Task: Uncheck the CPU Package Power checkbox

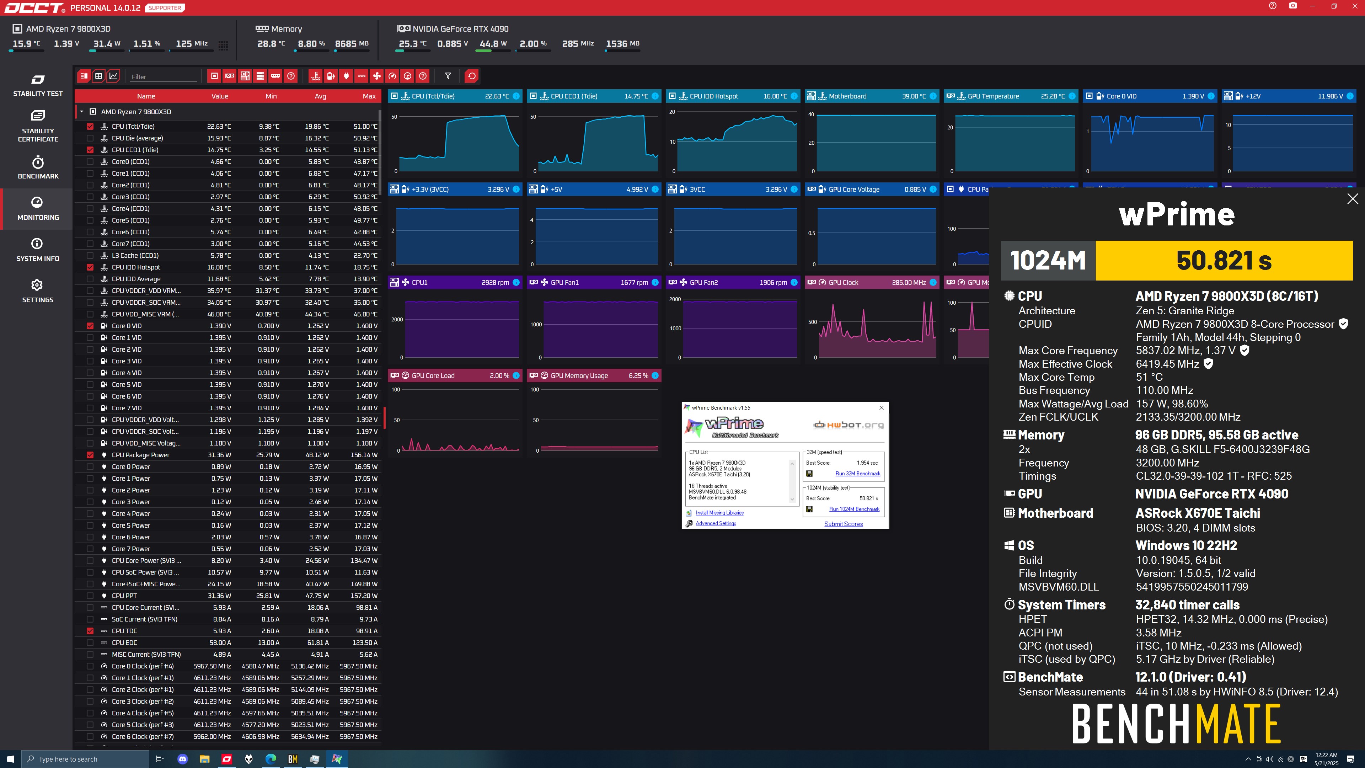Action: click(90, 455)
